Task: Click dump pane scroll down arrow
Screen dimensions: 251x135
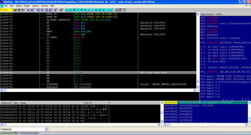Action: 162,121
